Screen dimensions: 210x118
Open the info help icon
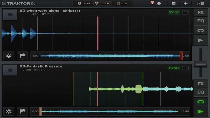[x=159, y=4]
